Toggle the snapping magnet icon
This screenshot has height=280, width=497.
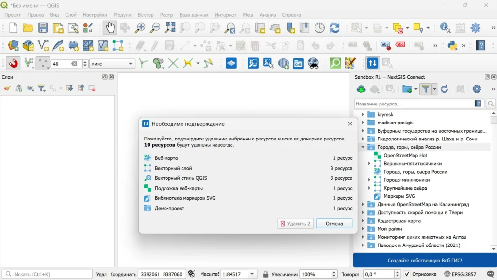13,64
